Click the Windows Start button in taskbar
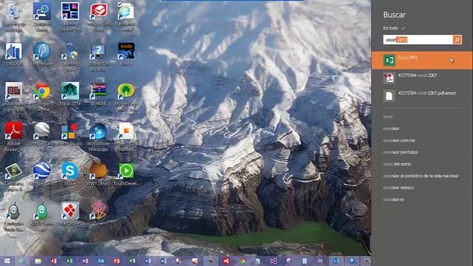 point(7,261)
